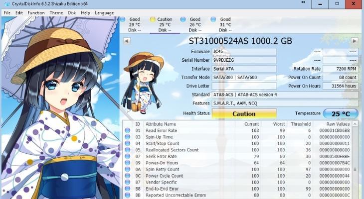This screenshot has height=199, width=364.
Task: Click the Threshold column header
Action: (300, 124)
